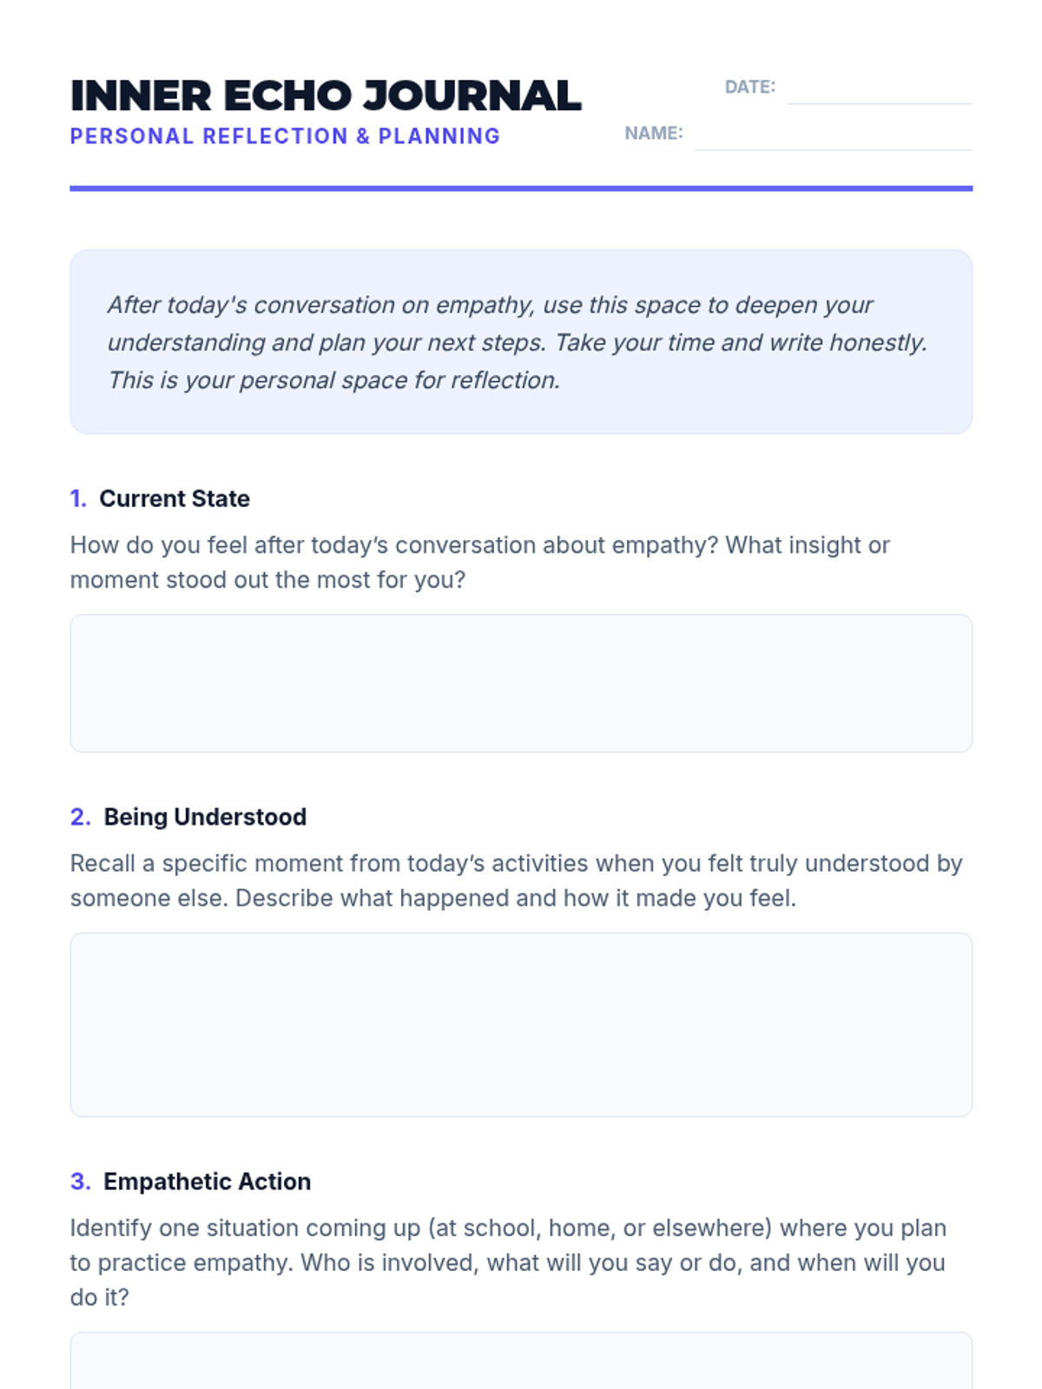
Task: Click the Empathetic Action answer box
Action: click(521, 1361)
